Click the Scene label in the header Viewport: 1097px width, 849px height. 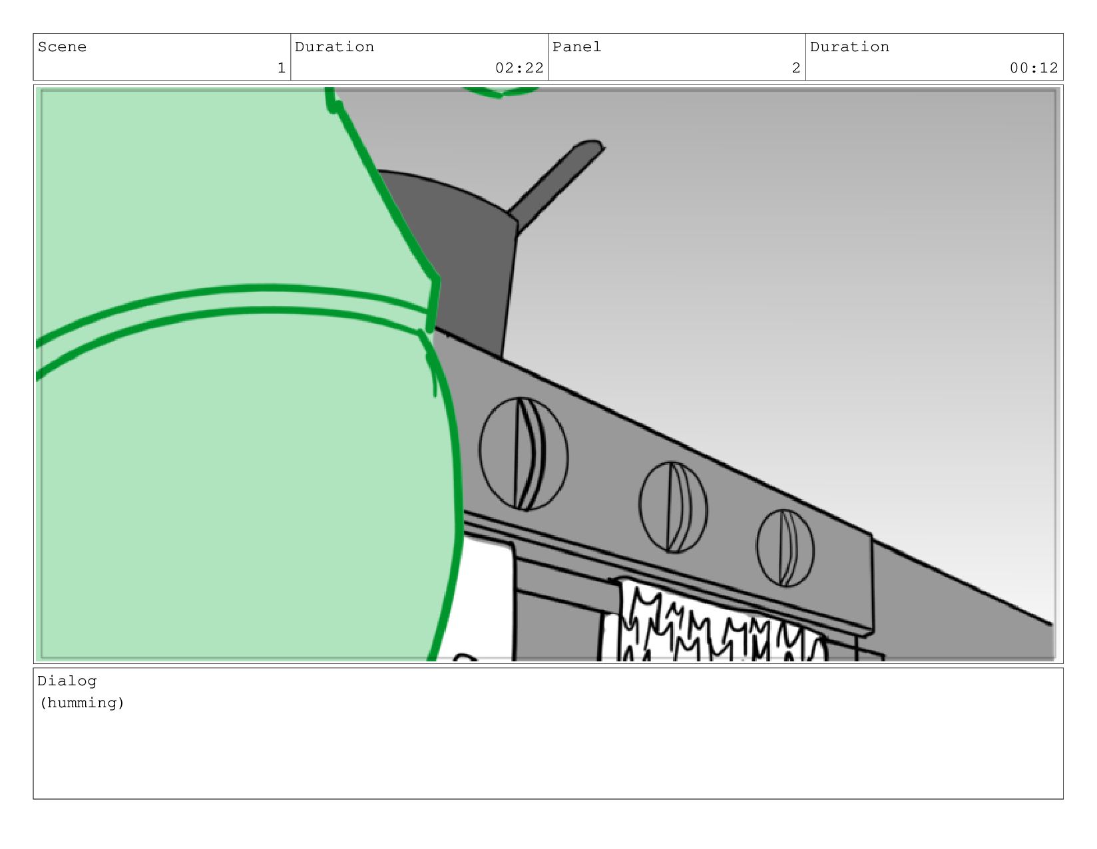[62, 47]
